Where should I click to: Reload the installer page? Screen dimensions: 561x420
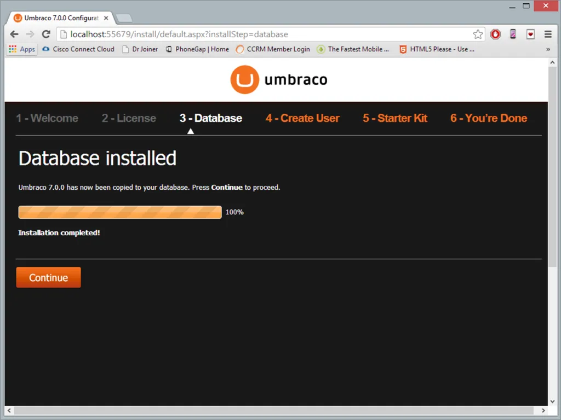click(46, 34)
